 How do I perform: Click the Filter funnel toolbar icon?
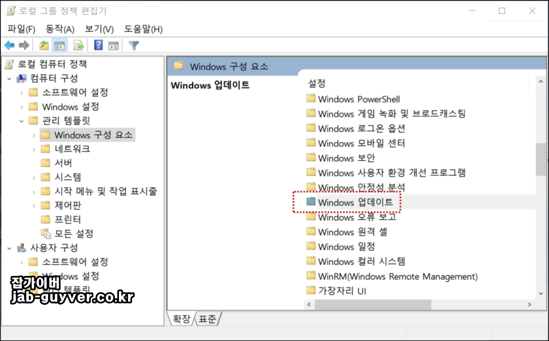(134, 46)
